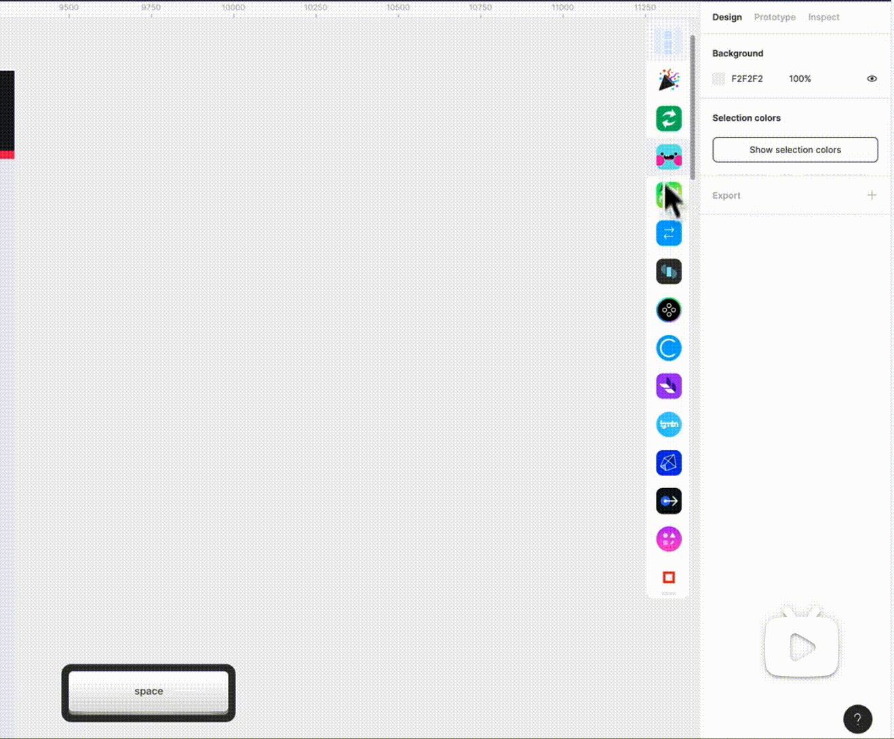894x739 pixels.
Task: Open the help question mark button
Action: click(857, 719)
